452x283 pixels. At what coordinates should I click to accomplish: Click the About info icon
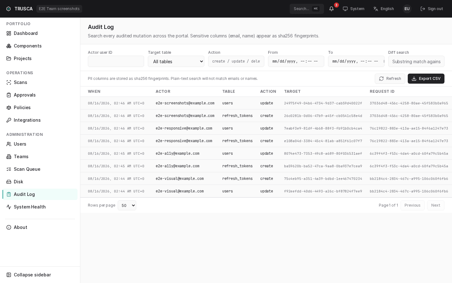point(9,227)
